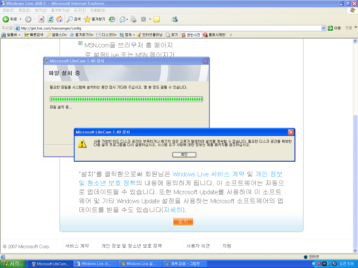Viewport: 358px width, 268px height.
Task: Open the Forward button history dropdown
Action: click(x=35, y=19)
